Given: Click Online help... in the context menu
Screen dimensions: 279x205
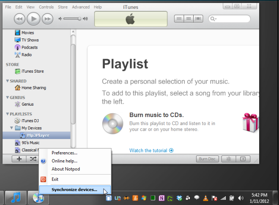Looking at the screenshot, I should pyautogui.click(x=75, y=161).
